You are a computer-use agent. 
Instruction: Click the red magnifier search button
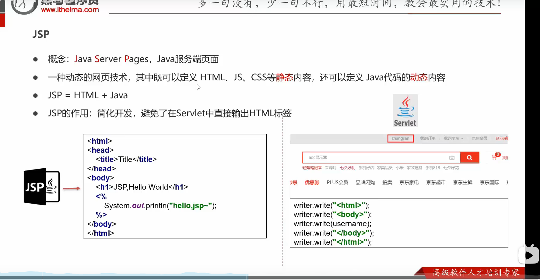point(470,157)
